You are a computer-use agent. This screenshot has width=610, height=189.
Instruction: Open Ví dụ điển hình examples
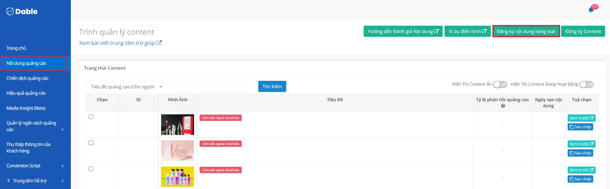tap(467, 31)
